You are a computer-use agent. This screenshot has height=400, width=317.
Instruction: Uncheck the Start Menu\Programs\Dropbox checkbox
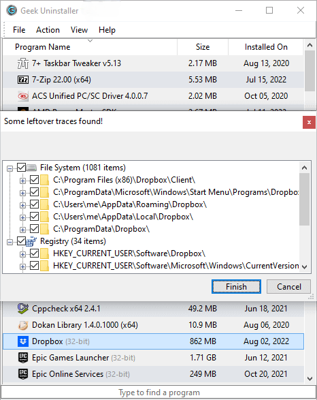click(35, 192)
